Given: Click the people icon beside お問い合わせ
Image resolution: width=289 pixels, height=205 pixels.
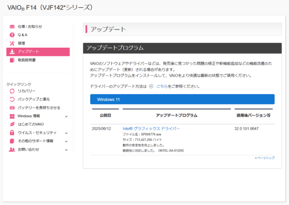Looking at the screenshot, I should [x=12, y=150].
